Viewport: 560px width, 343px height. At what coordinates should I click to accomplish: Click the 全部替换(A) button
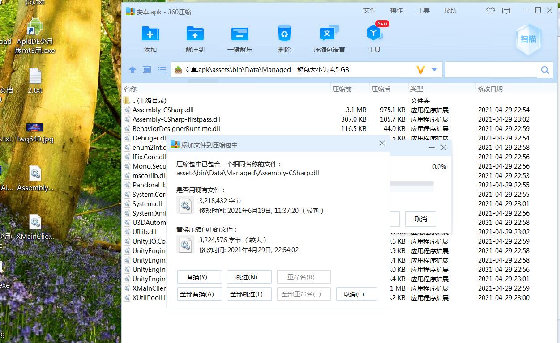[x=200, y=294]
